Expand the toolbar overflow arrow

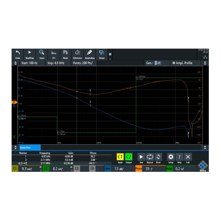110,59
